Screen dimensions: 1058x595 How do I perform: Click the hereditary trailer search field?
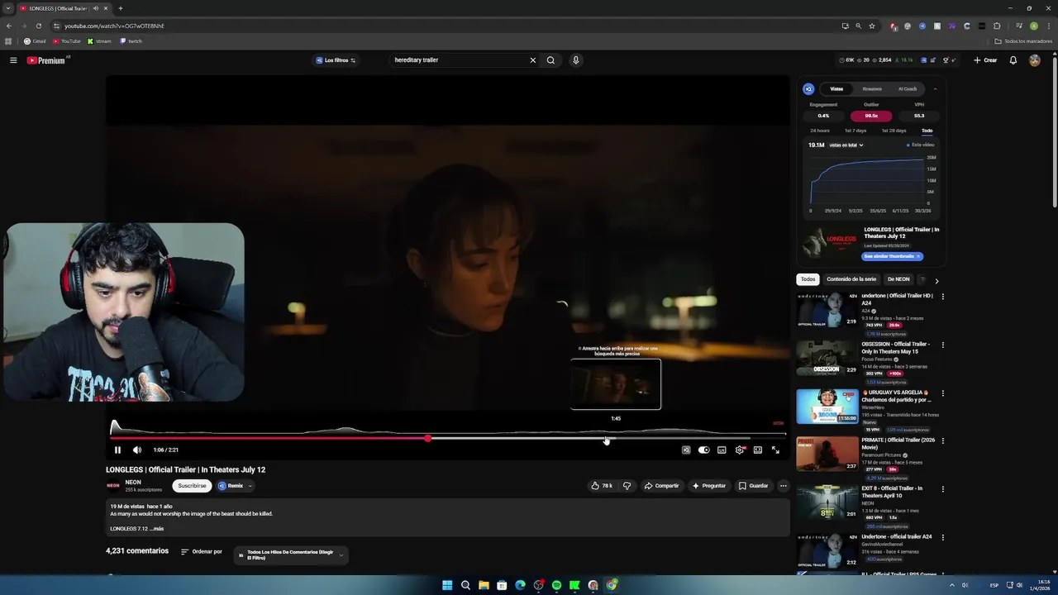click(460, 60)
